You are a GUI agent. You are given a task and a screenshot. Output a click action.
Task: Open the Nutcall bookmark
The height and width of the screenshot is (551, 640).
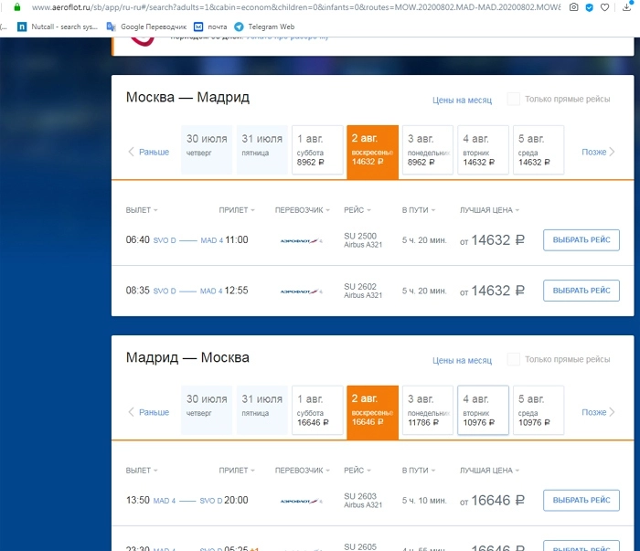click(x=57, y=27)
